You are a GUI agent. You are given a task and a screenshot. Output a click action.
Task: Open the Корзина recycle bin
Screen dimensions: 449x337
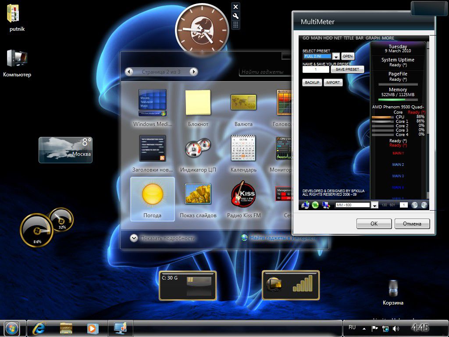pos(393,289)
